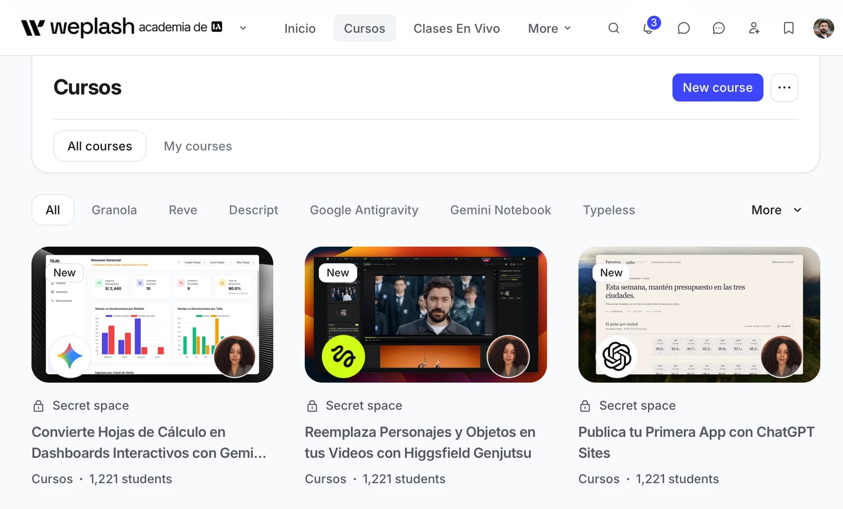Open the chat threads bubble icon with dots

(718, 28)
